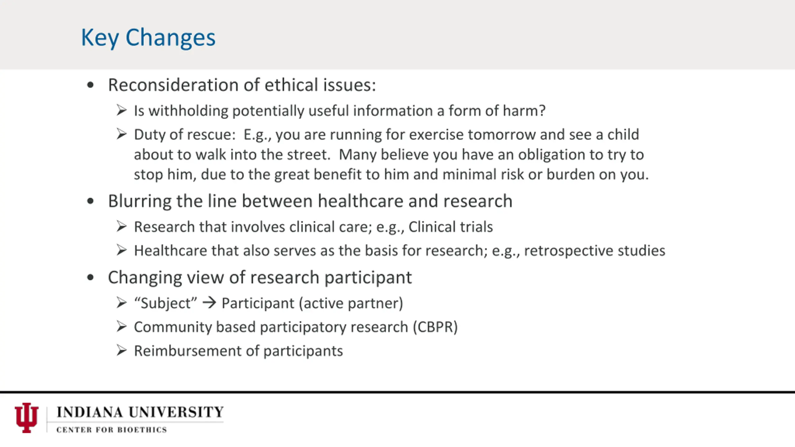
Task: Click the arrow bullet before 'Reimbursement of participants'
Action: (x=122, y=350)
